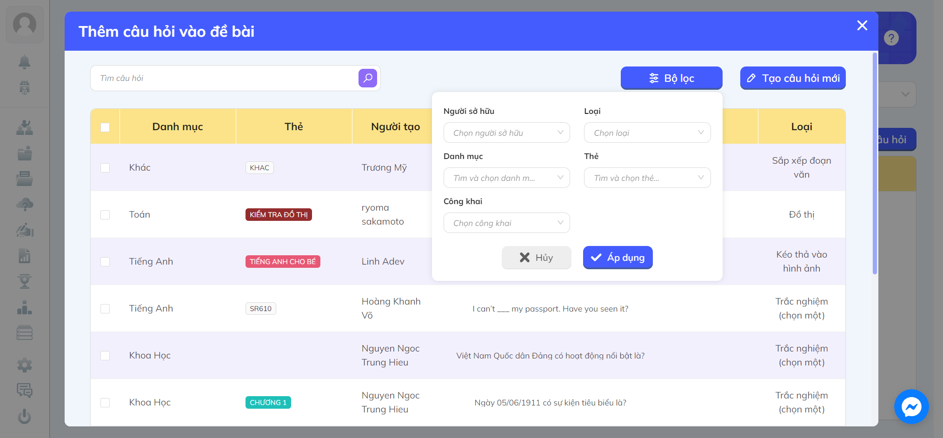Screen dimensions: 943x438
Task: Expand the Tìm và chọn danh mục dropdown
Action: (506, 178)
